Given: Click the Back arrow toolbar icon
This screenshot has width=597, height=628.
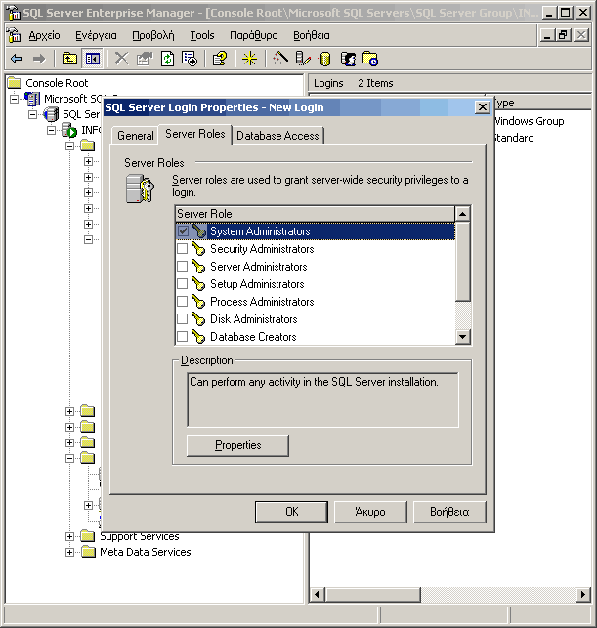Looking at the screenshot, I should pyautogui.click(x=17, y=59).
